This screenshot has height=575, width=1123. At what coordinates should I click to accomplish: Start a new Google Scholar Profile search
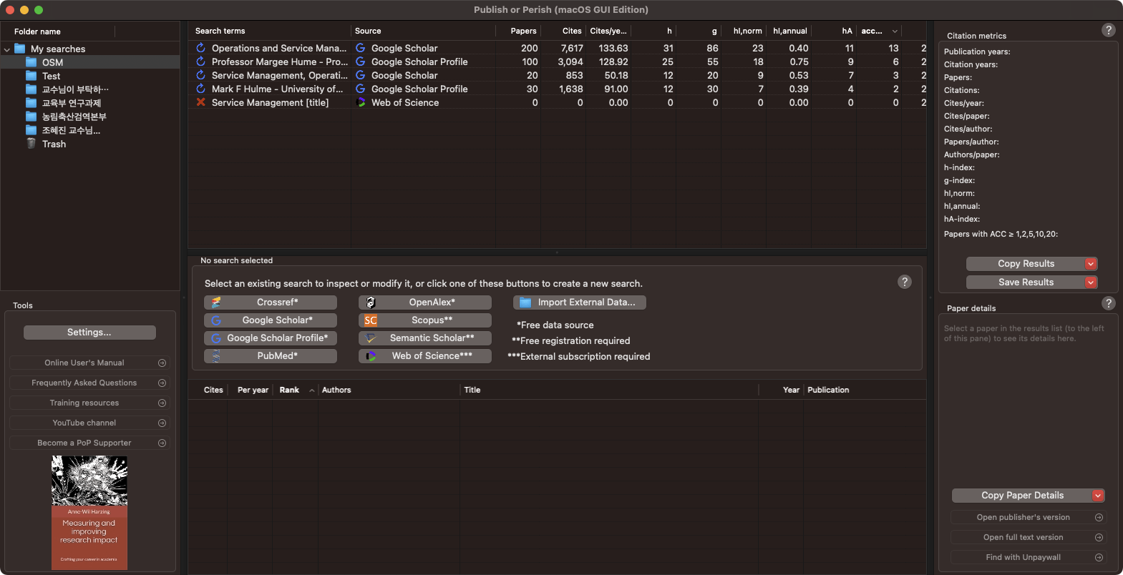point(271,338)
